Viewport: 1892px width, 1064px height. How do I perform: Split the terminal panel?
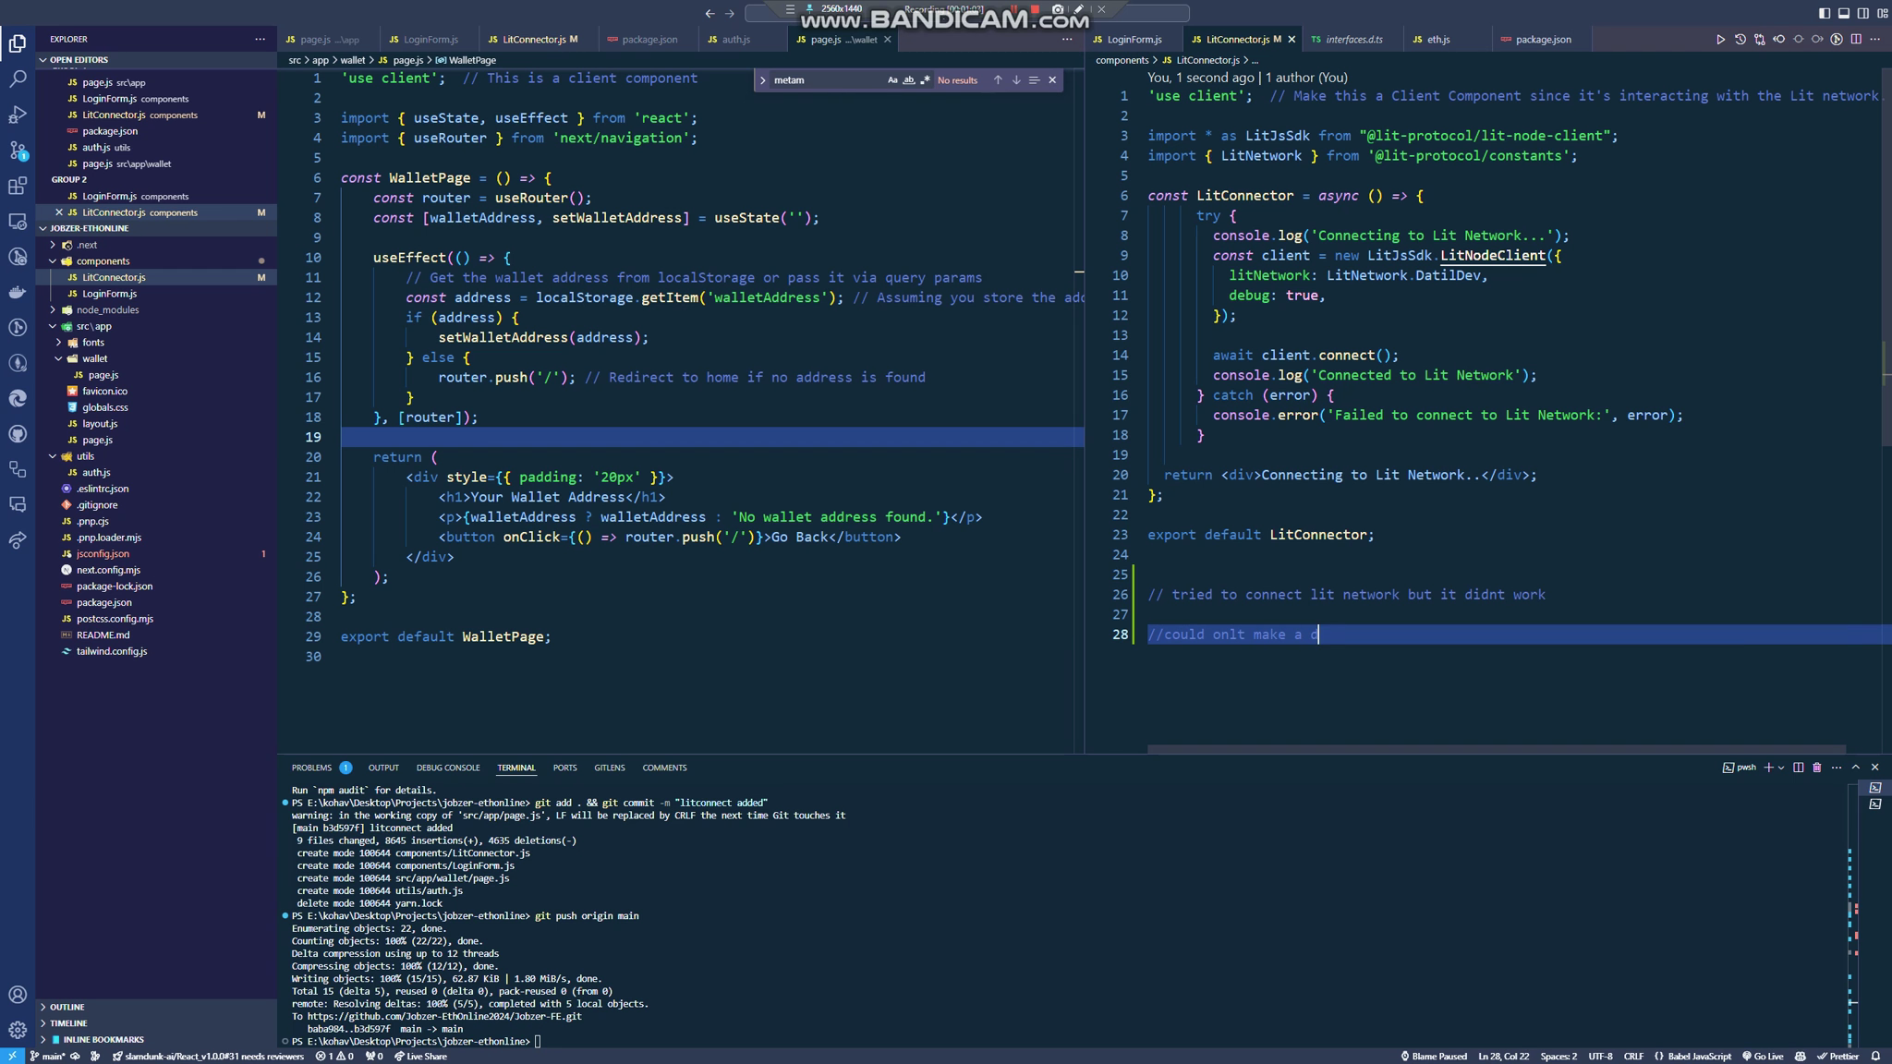coord(1798,768)
